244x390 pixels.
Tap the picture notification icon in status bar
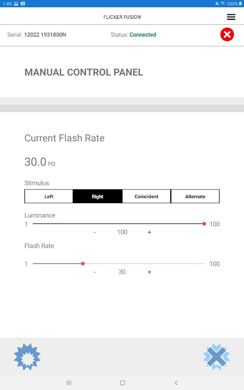point(16,4)
